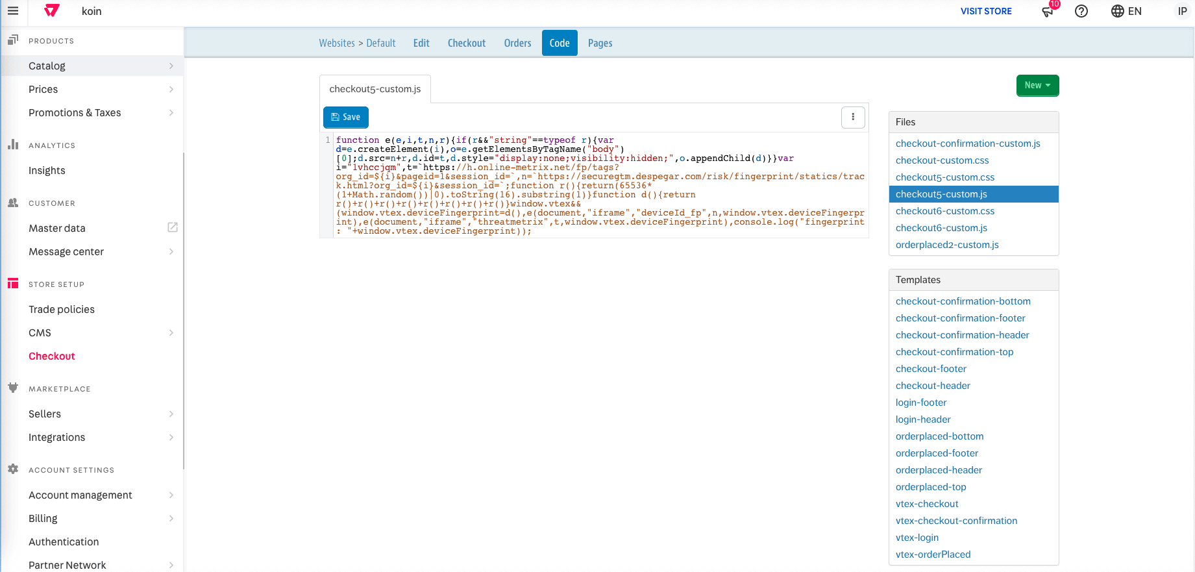
Task: Expand Promotions & Taxes chevron
Action: point(171,112)
